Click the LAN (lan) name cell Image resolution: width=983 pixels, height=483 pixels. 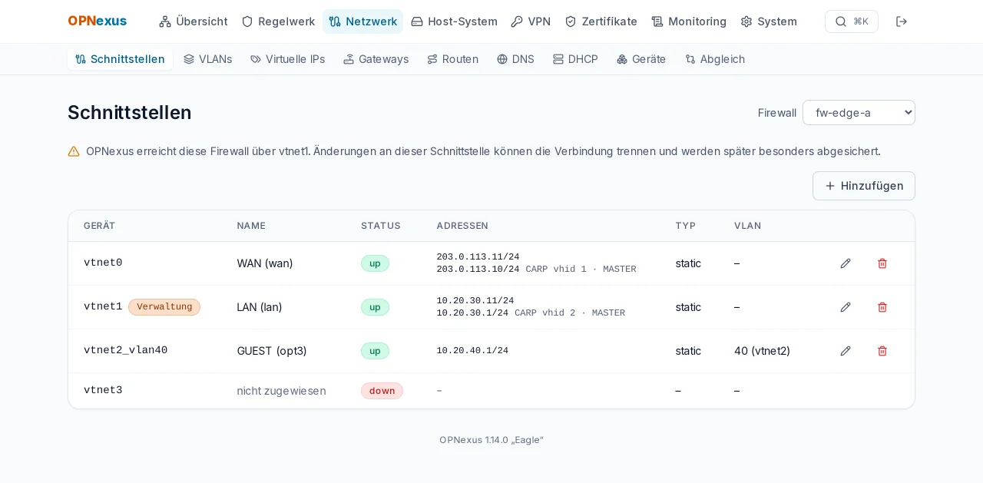point(260,307)
